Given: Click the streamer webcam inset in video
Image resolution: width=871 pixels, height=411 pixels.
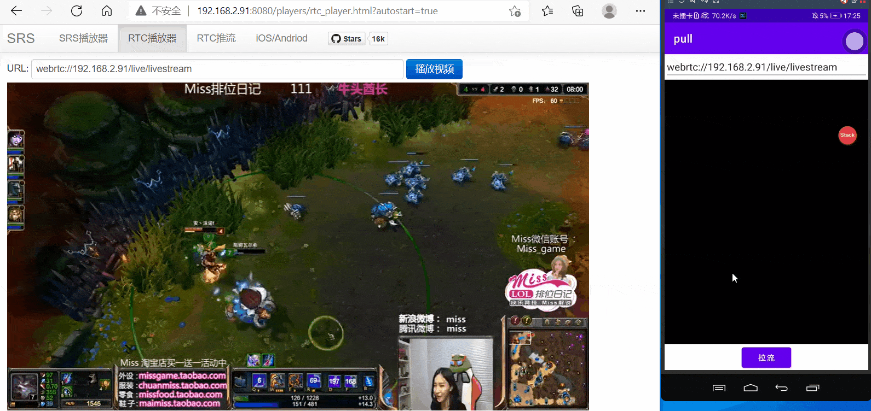Looking at the screenshot, I should coord(446,375).
